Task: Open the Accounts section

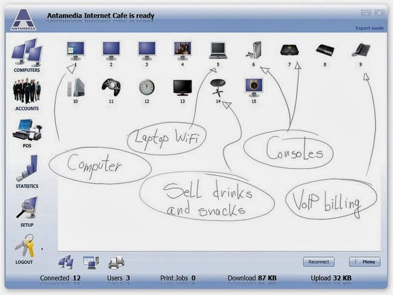Action: point(27,94)
